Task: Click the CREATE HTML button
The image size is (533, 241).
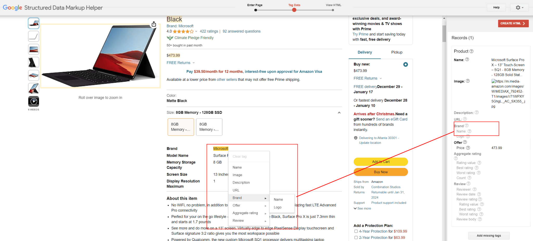Action: point(513,23)
